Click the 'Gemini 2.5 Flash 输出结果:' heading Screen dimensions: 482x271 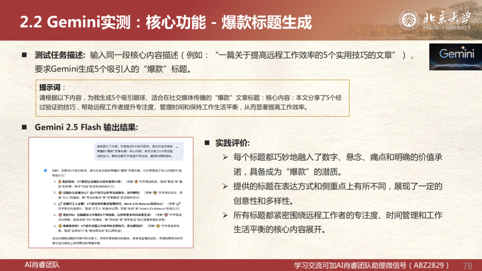[86, 127]
